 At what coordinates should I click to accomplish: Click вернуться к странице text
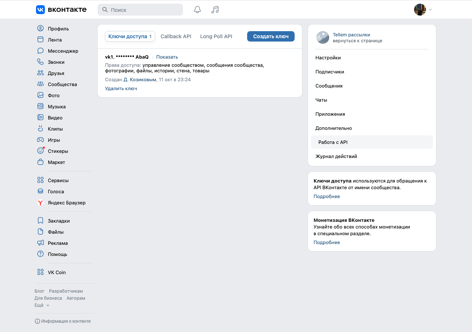coord(357,41)
